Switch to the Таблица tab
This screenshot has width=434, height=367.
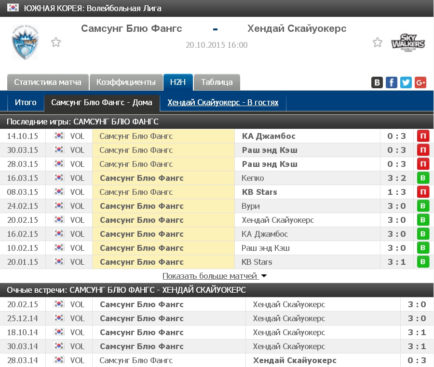(x=217, y=82)
